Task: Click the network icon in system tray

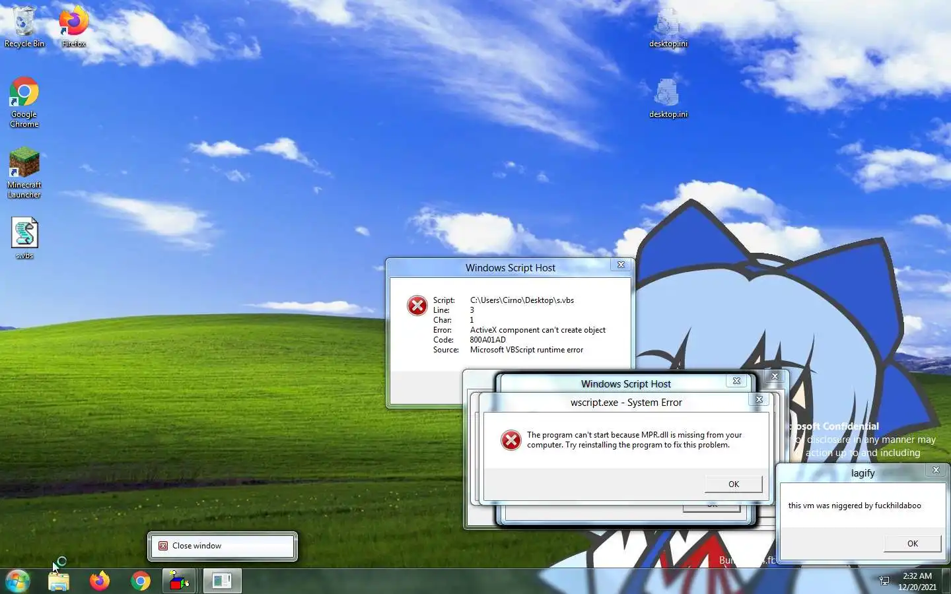Action: [x=884, y=581]
